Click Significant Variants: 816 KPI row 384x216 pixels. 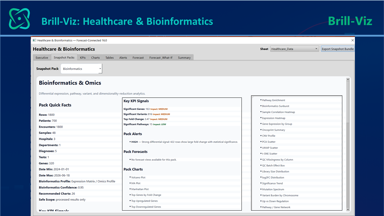(147, 114)
